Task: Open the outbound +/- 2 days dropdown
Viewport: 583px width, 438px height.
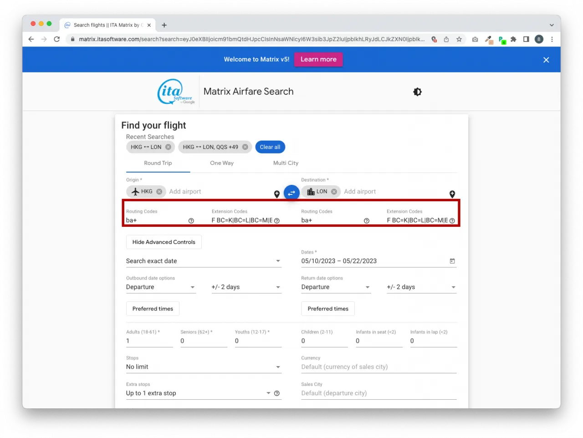Action: [x=246, y=287]
